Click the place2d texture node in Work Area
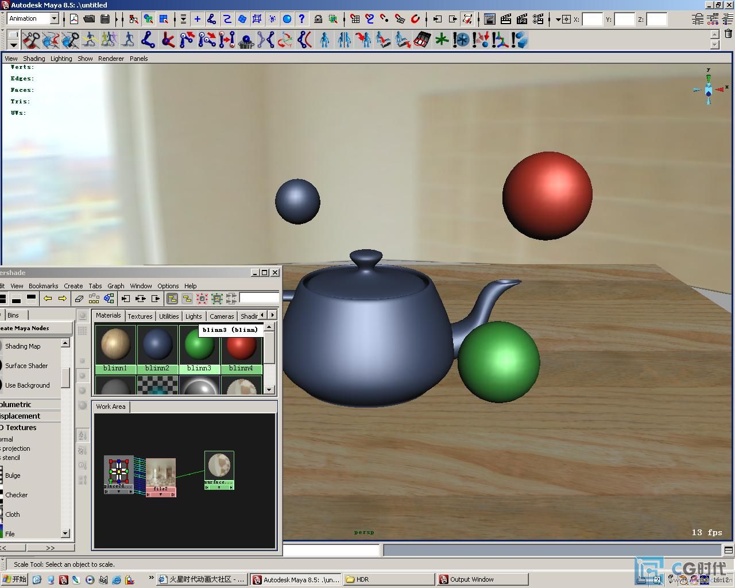Screen dimensions: 735x588 tap(118, 474)
